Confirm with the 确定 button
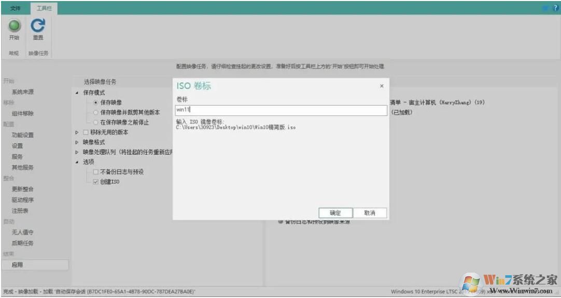561x298 pixels. 335,213
